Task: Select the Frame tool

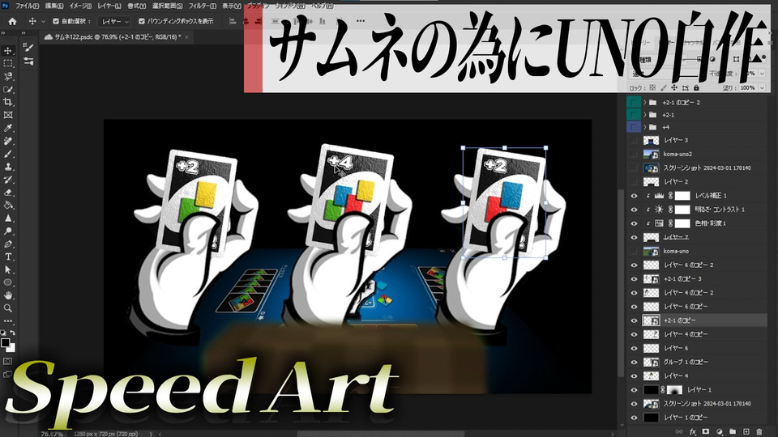Action: pyautogui.click(x=8, y=115)
